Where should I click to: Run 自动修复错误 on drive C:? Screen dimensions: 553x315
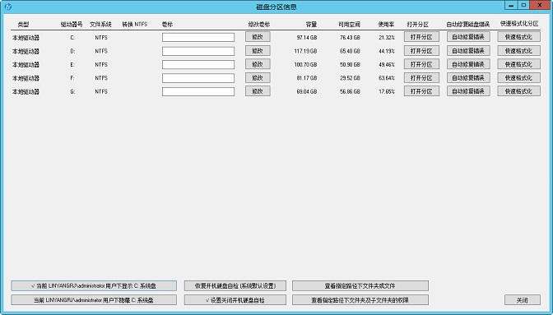tap(468, 37)
